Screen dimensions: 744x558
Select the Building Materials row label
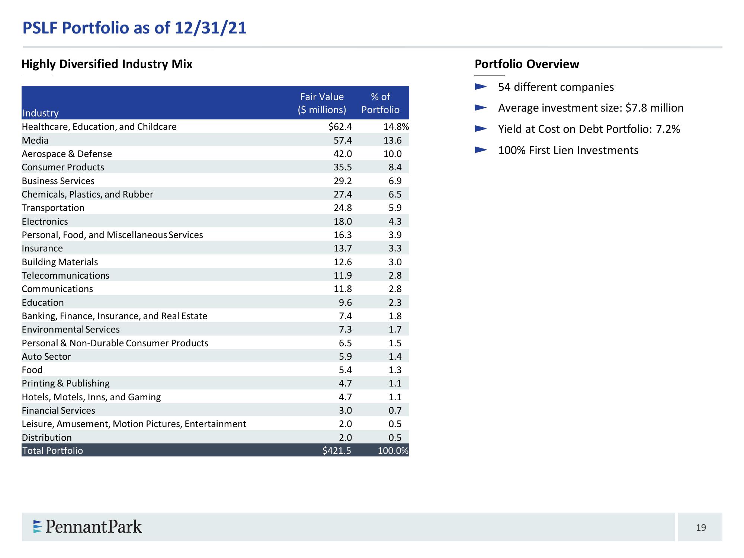click(60, 262)
